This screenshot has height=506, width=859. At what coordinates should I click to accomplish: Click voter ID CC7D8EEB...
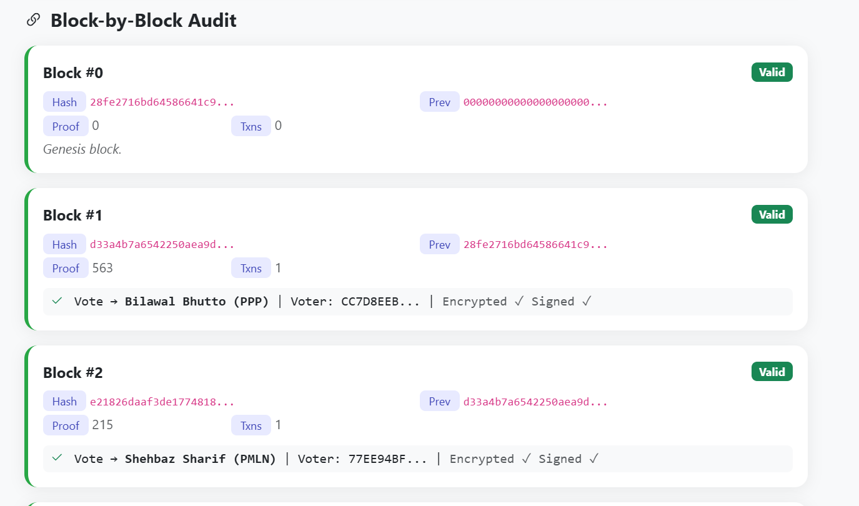click(x=380, y=302)
